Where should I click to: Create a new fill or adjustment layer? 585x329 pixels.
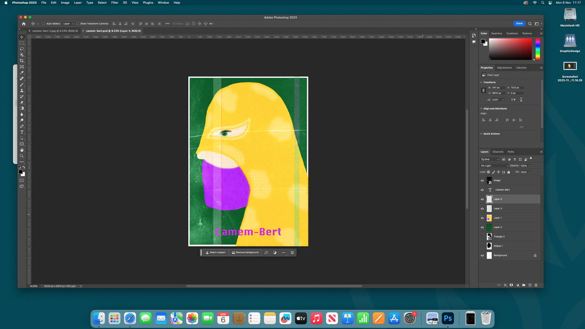[x=517, y=285]
